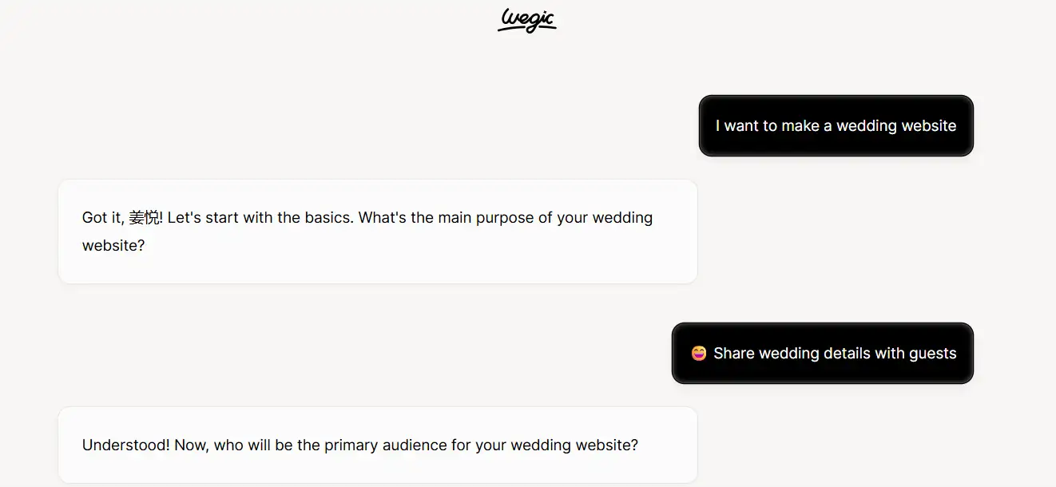Viewport: 1056px width, 487px height.
Task: Click the Wegic logo at the top
Action: click(x=527, y=20)
